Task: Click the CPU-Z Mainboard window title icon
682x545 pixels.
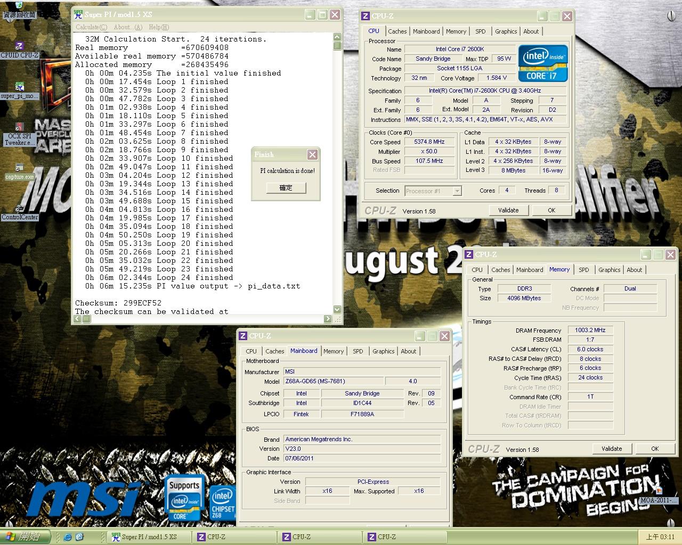Action: coord(243,336)
